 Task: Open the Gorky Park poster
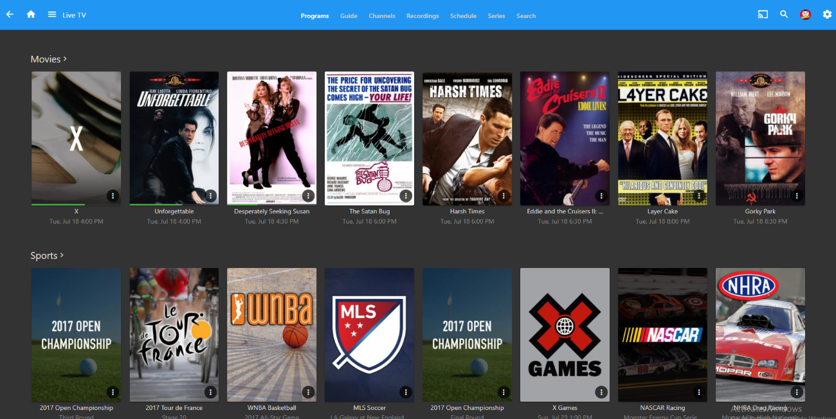coord(760,138)
